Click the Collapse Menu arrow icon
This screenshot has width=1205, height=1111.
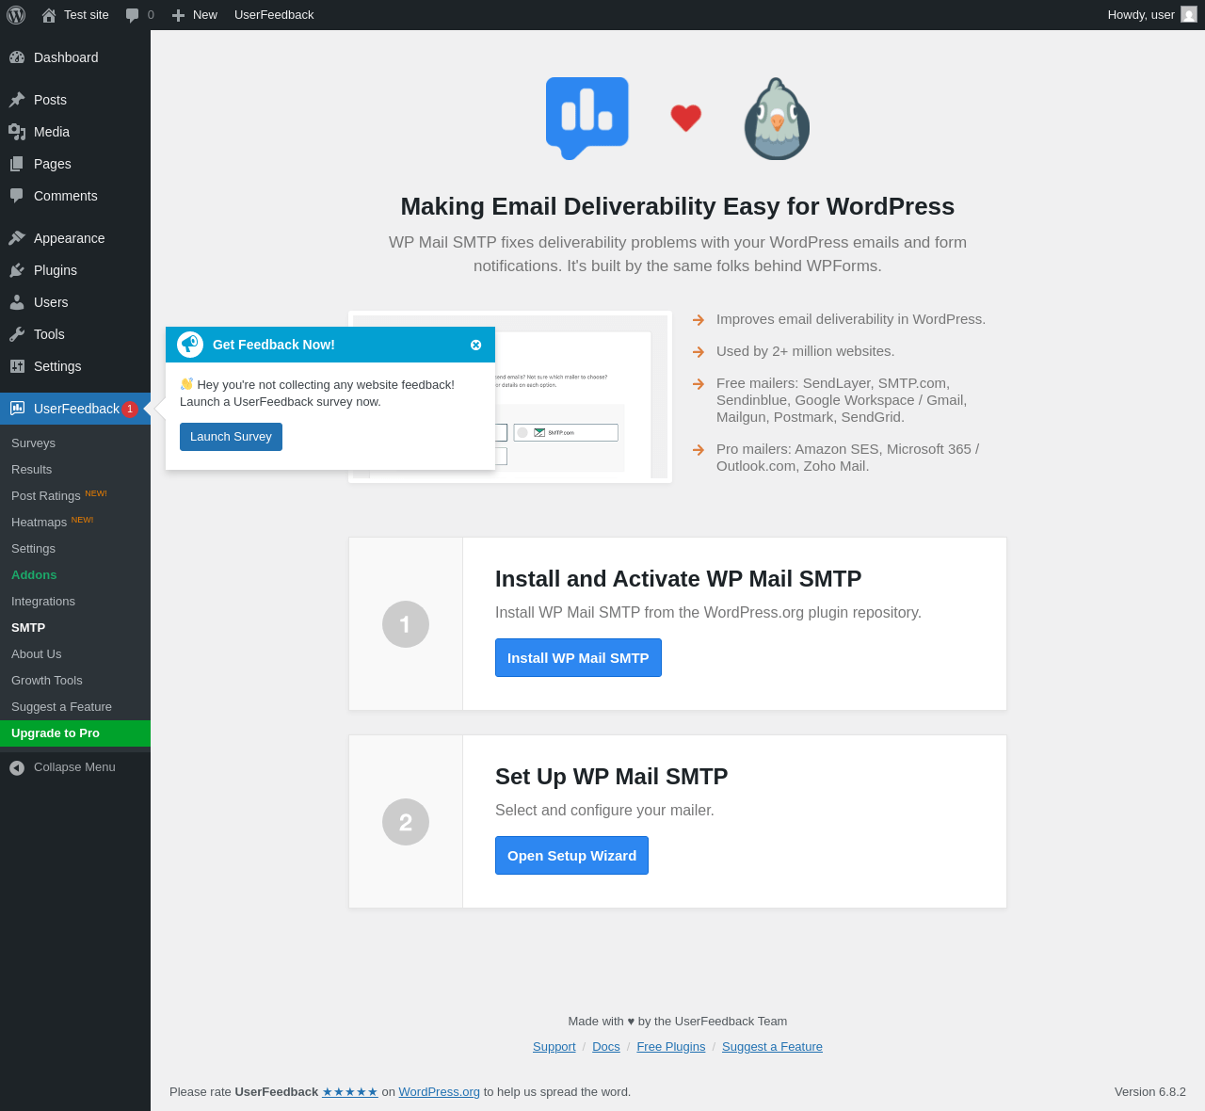pyautogui.click(x=17, y=767)
